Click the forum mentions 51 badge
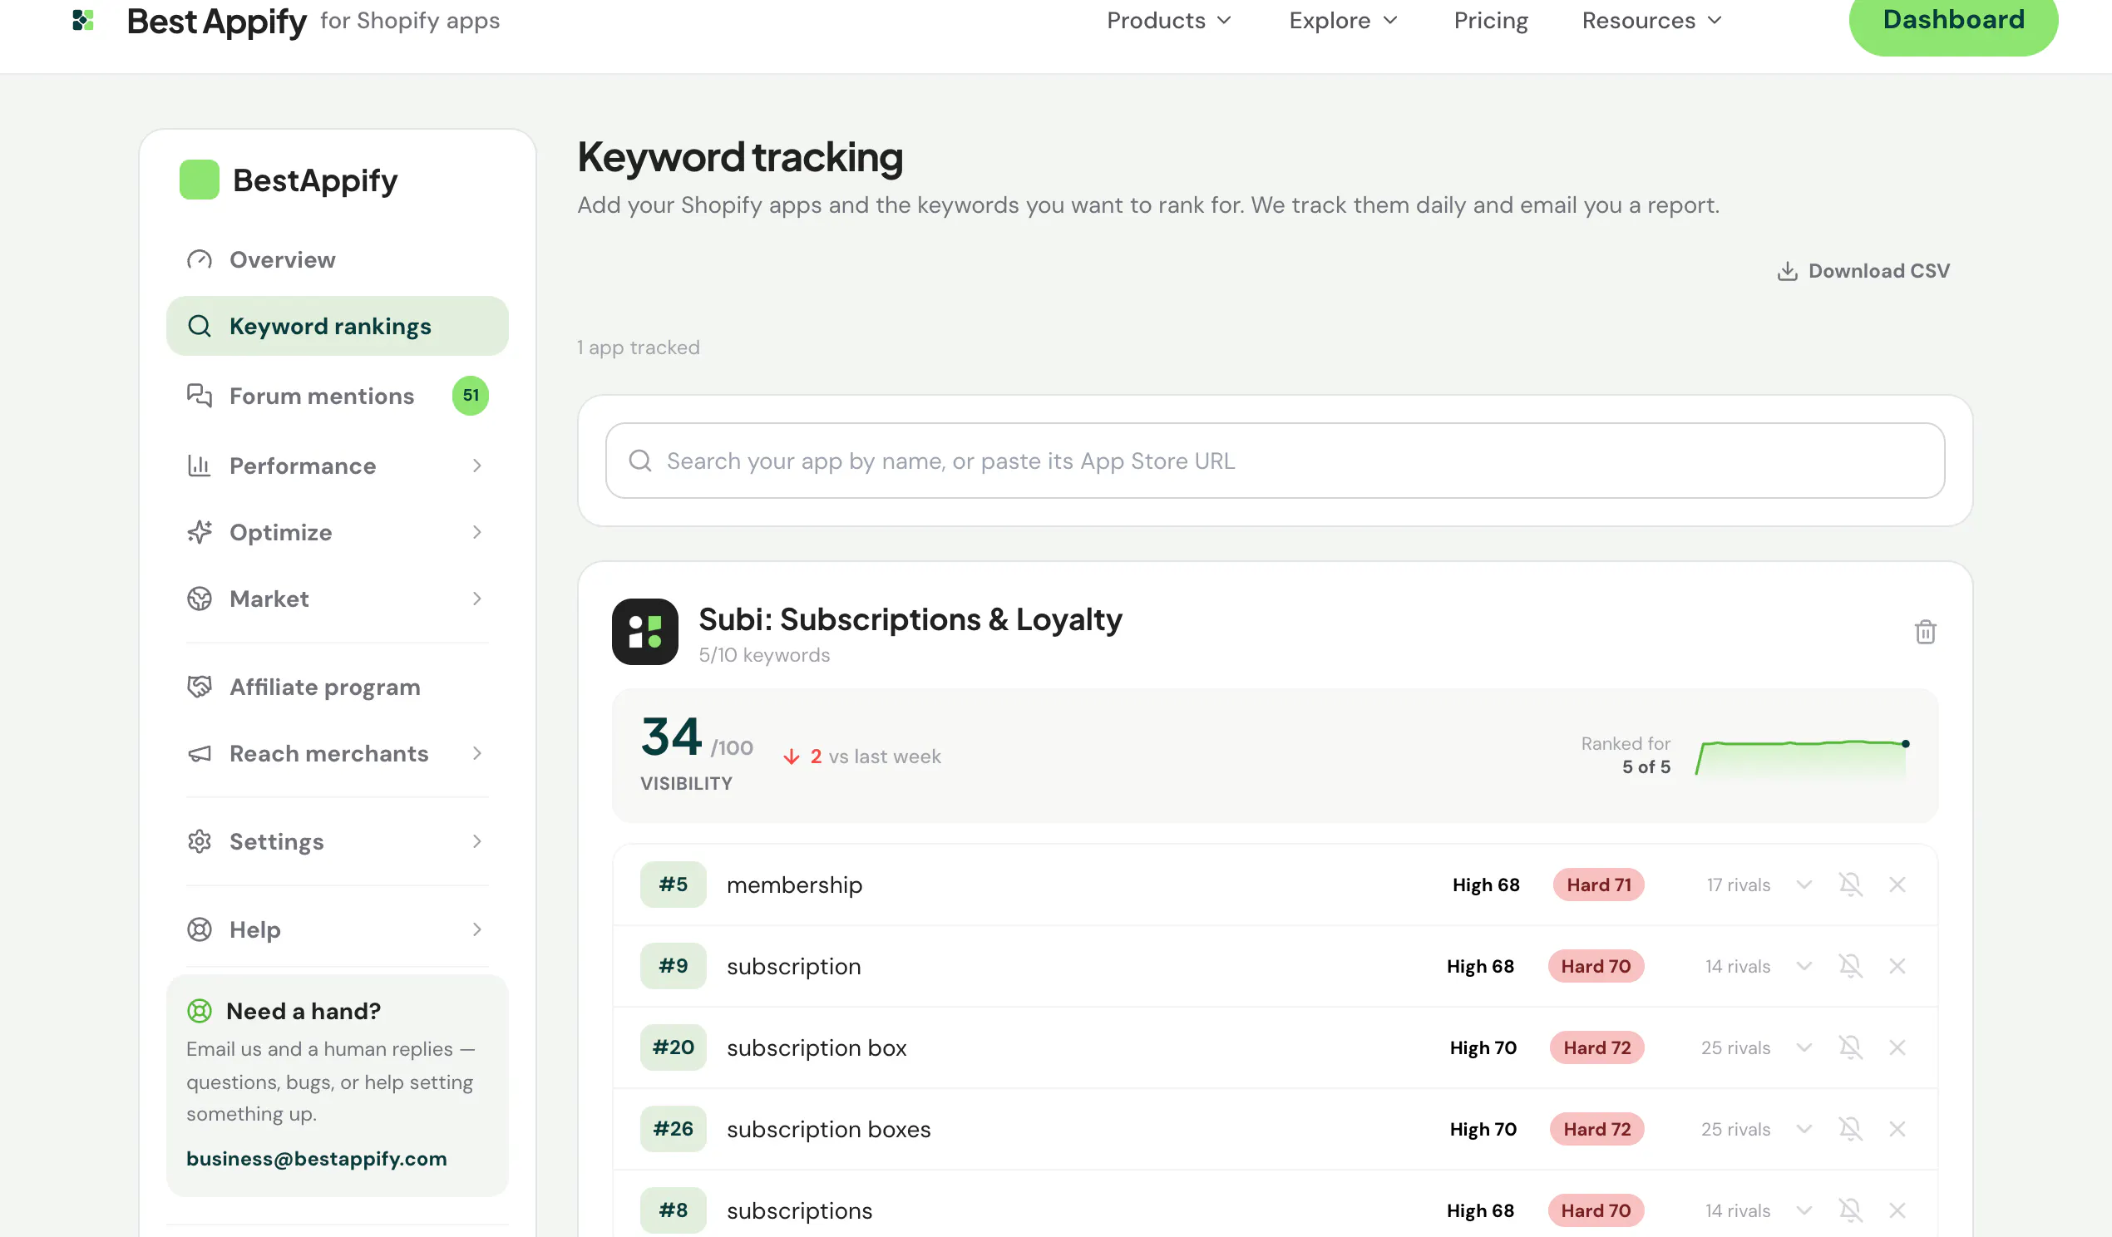This screenshot has height=1237, width=2112. click(x=471, y=396)
